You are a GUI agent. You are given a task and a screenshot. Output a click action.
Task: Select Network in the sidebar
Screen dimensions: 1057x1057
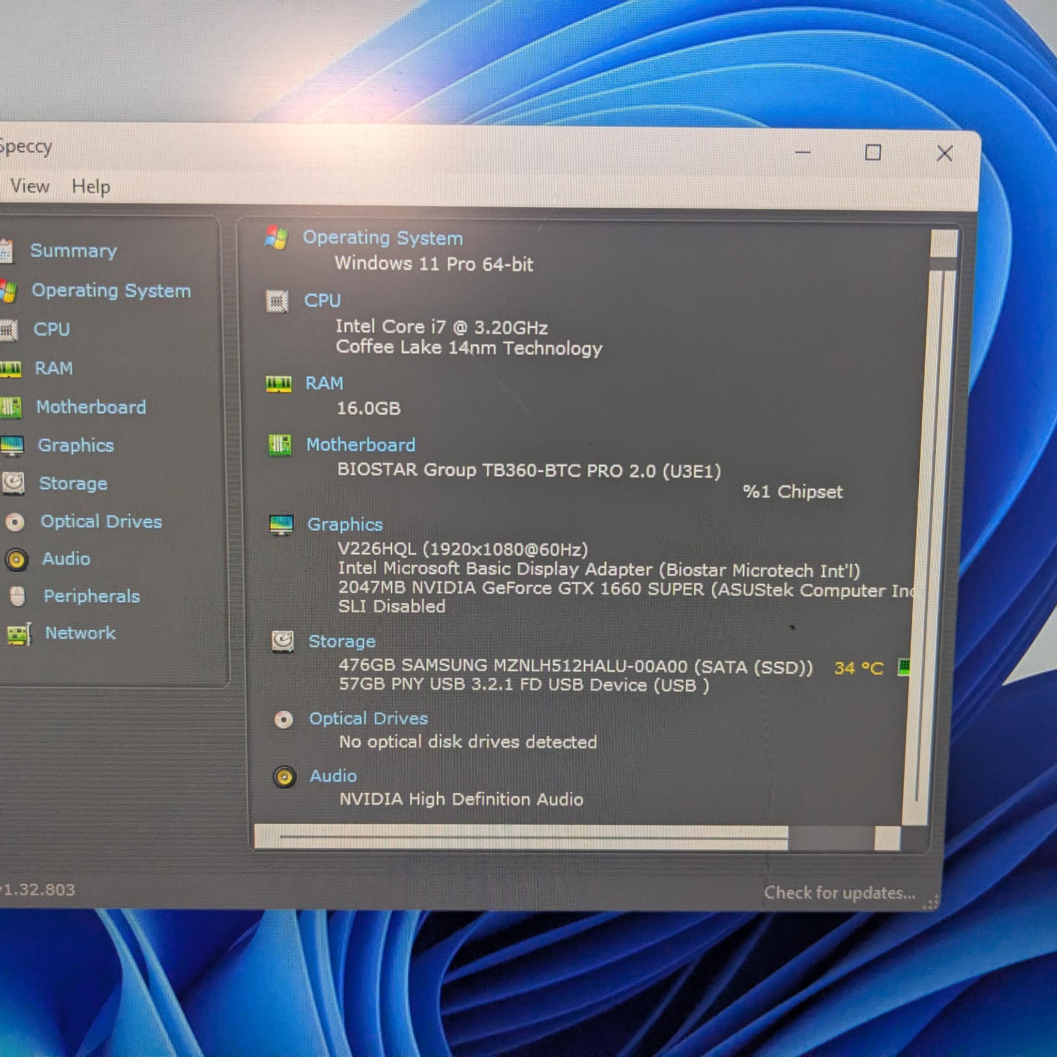[x=81, y=633]
